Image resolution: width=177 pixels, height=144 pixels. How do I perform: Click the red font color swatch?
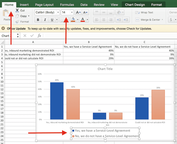(x=83, y=20)
